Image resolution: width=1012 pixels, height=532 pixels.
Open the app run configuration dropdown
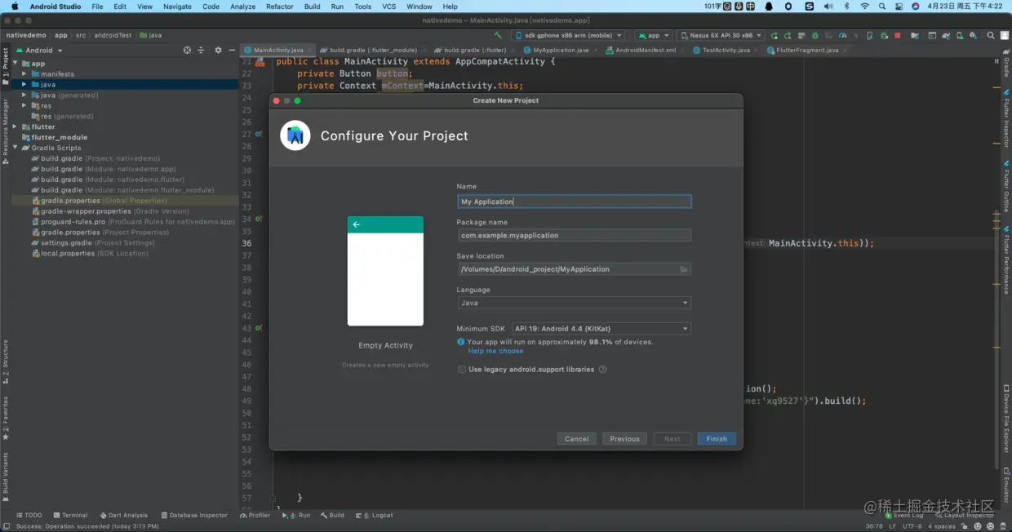653,35
